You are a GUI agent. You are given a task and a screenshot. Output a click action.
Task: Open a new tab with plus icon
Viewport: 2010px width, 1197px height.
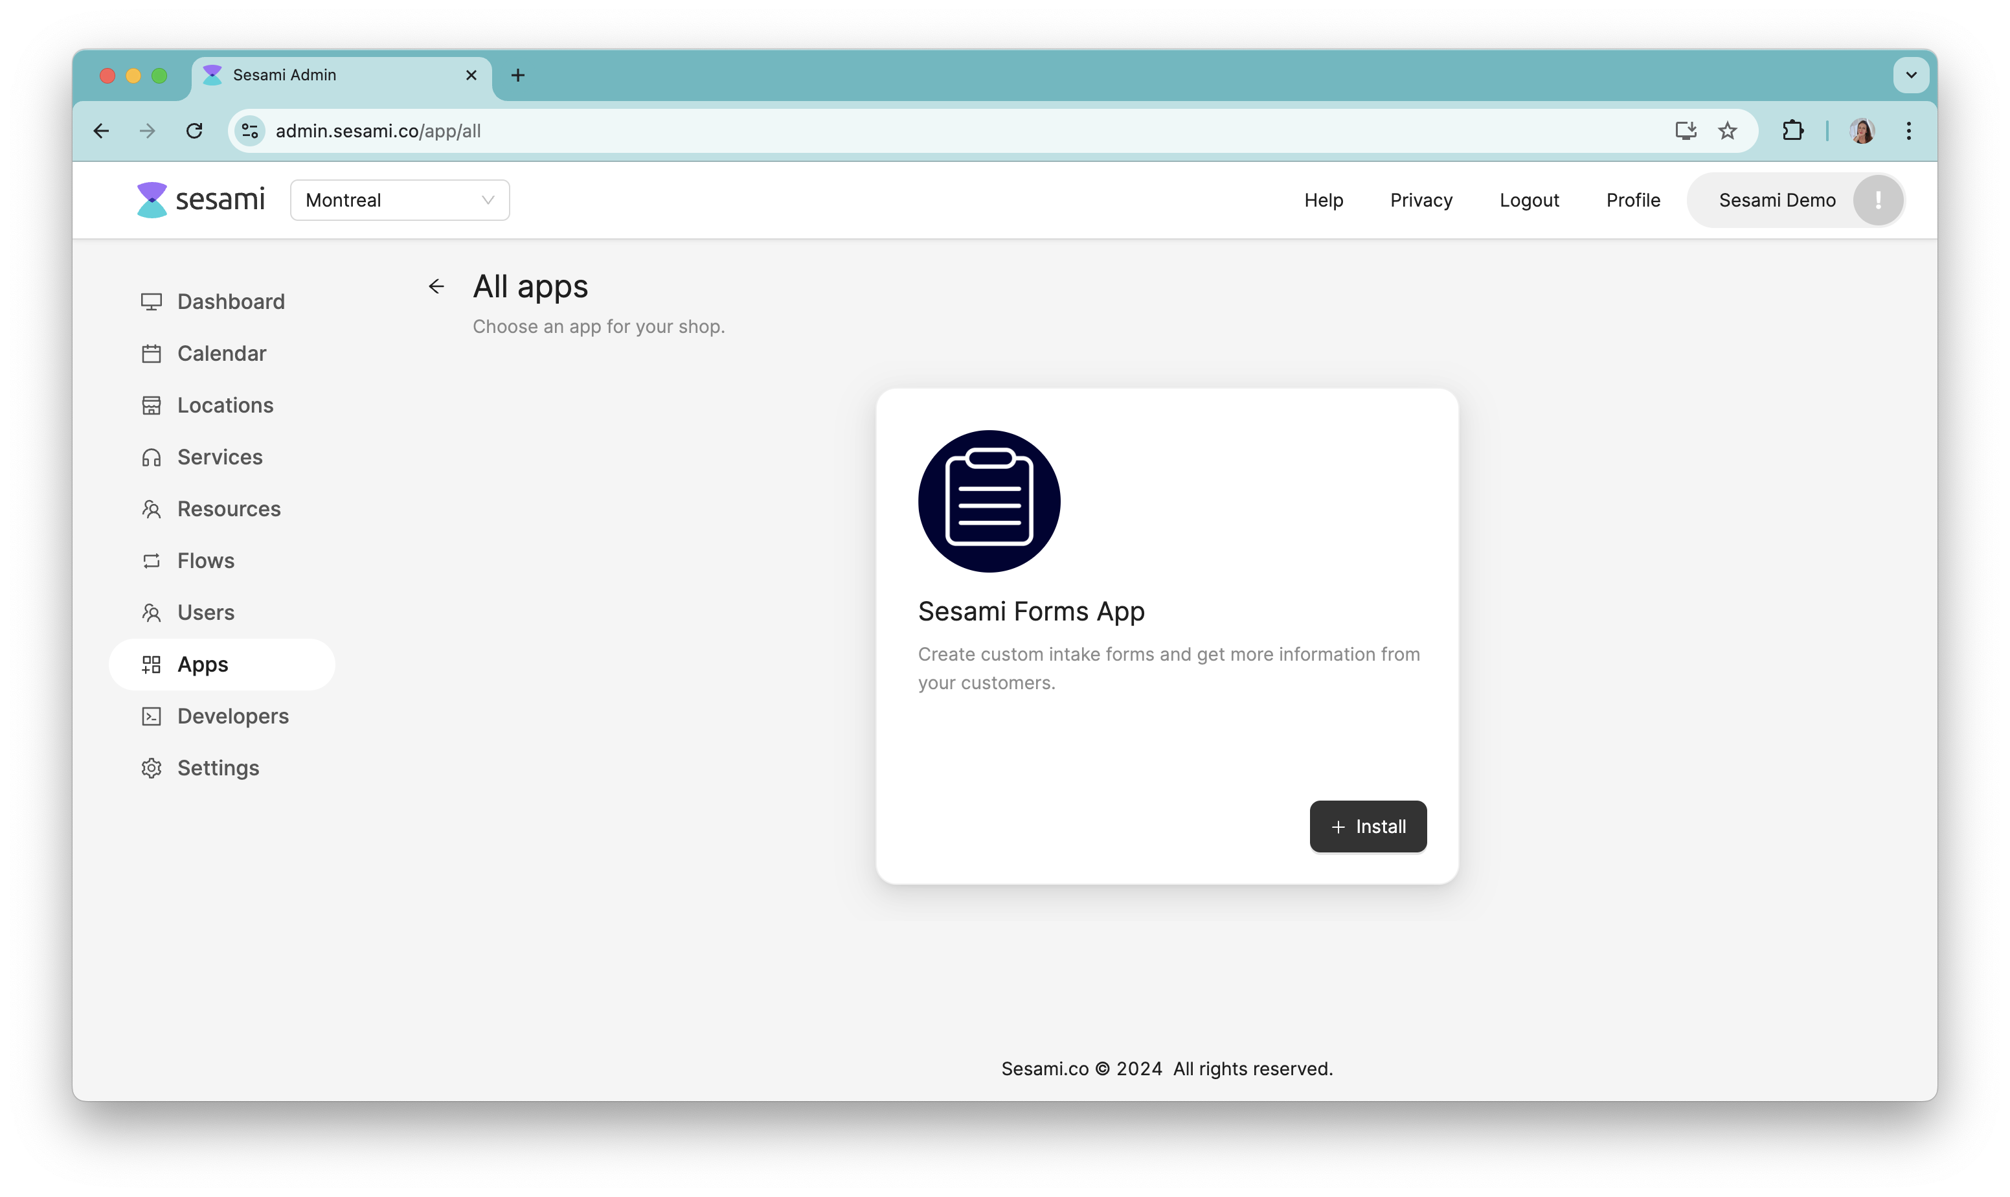click(517, 75)
